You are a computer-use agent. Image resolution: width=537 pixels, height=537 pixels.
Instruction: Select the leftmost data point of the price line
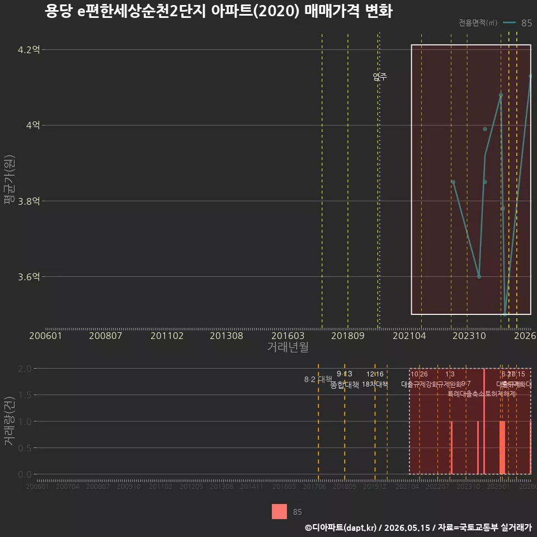[453, 182]
